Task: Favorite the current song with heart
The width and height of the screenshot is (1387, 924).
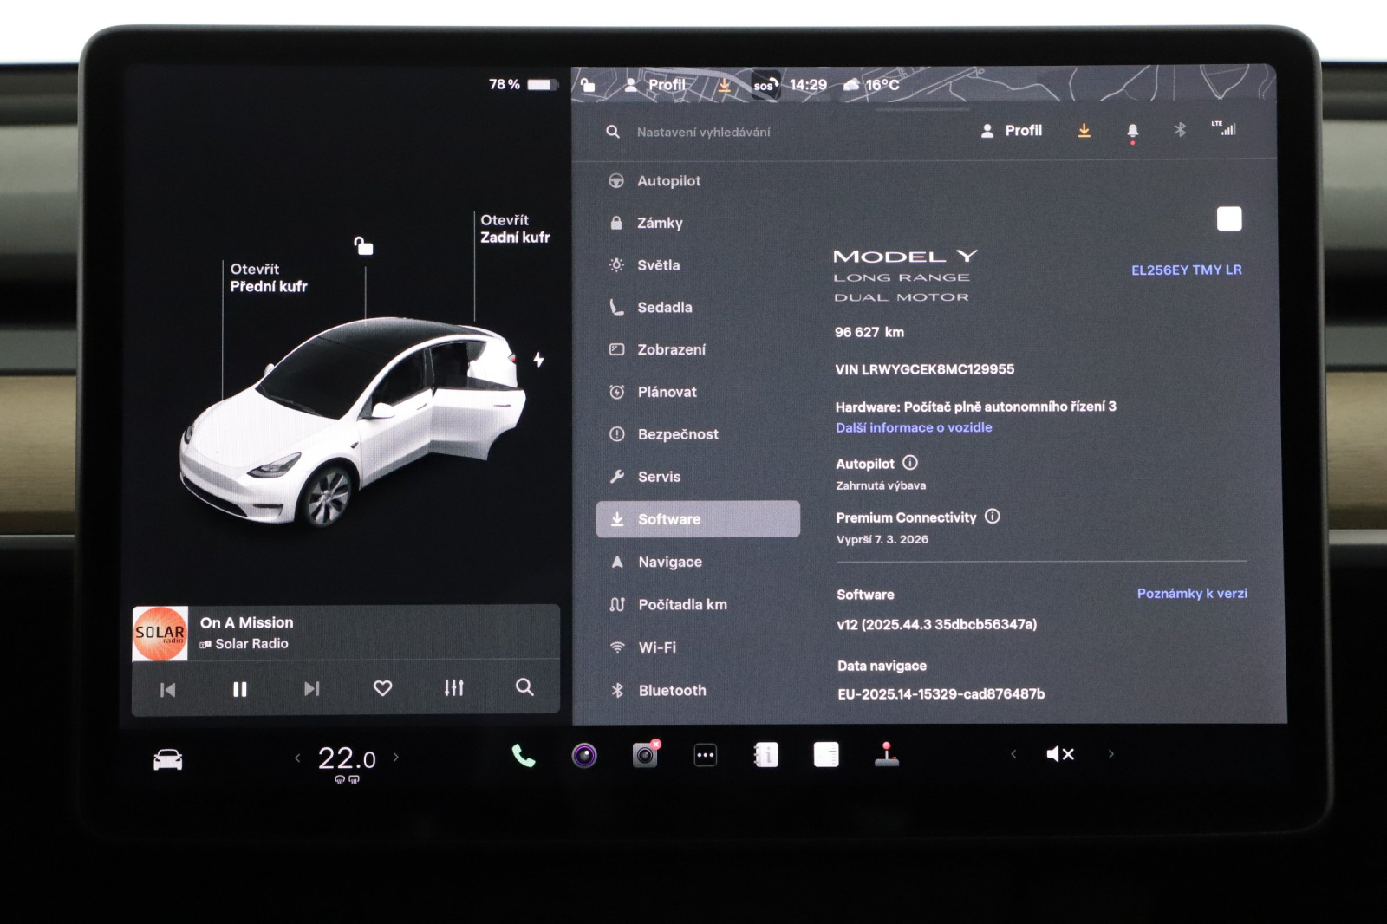Action: coord(382,688)
